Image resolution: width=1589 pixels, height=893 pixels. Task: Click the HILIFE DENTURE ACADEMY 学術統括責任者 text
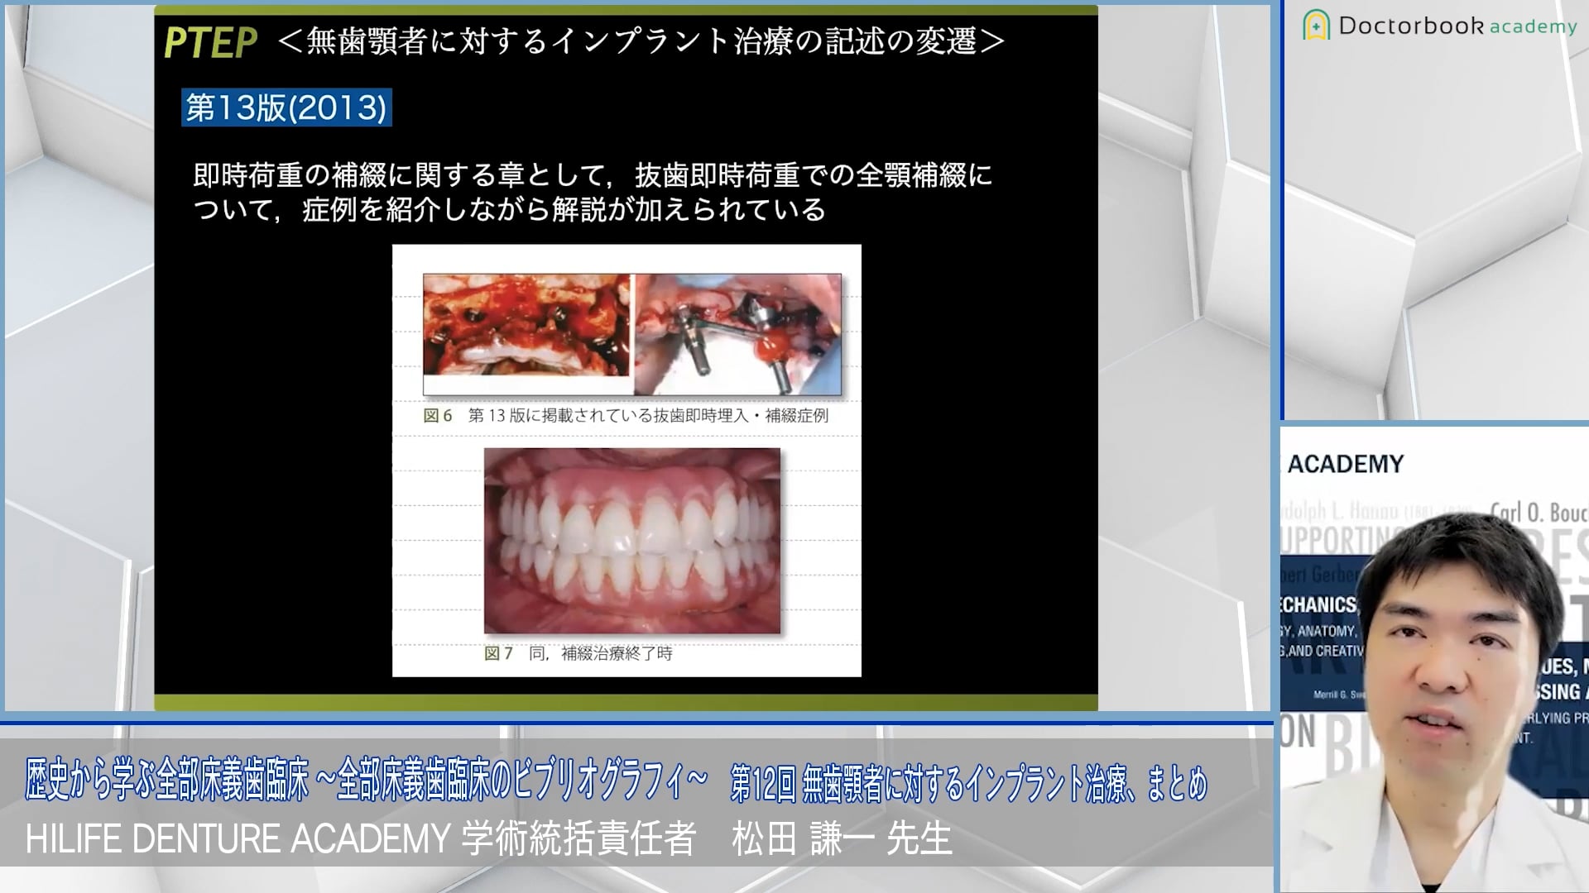[x=361, y=838]
